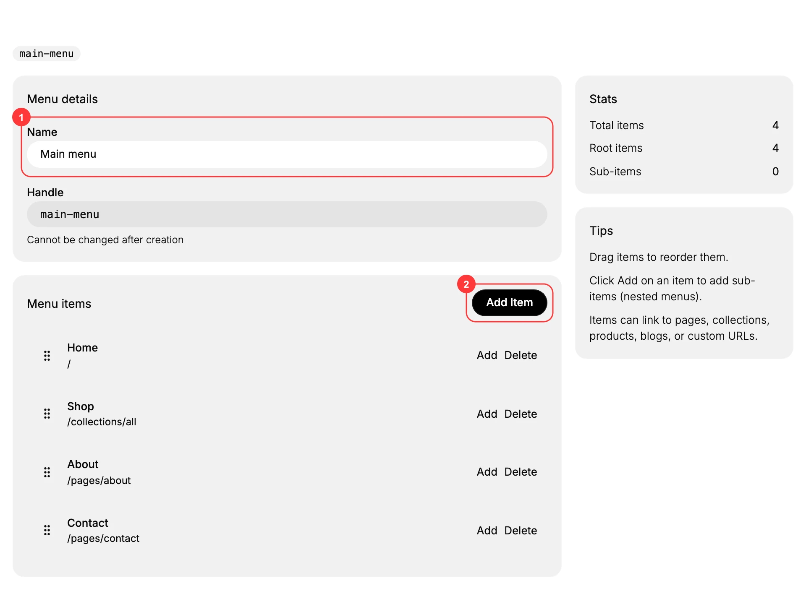Click the Menu items heading

pos(59,304)
